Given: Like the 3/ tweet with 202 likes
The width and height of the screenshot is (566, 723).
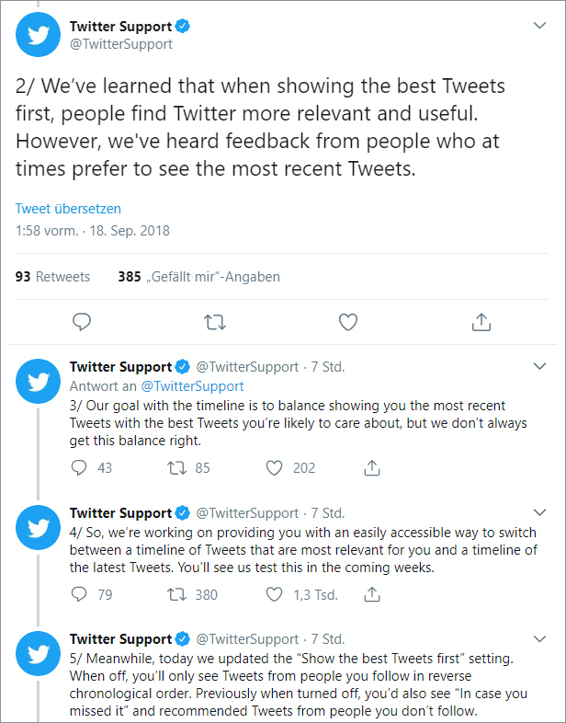Looking at the screenshot, I should 274,467.
